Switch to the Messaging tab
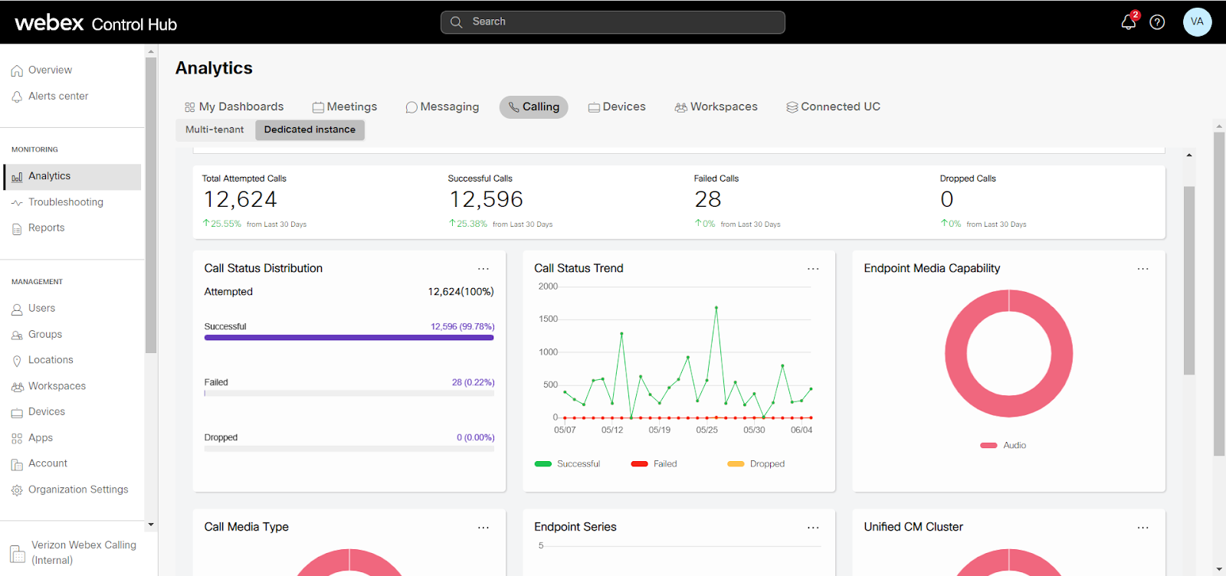The width and height of the screenshot is (1226, 576). point(442,107)
